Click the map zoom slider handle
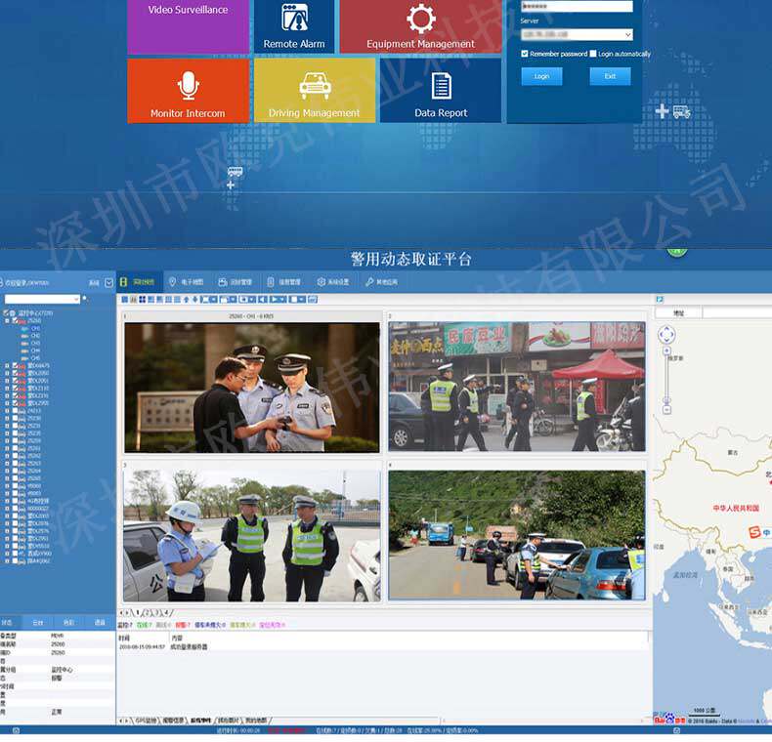Image resolution: width=772 pixels, height=742 pixels. pos(666,400)
